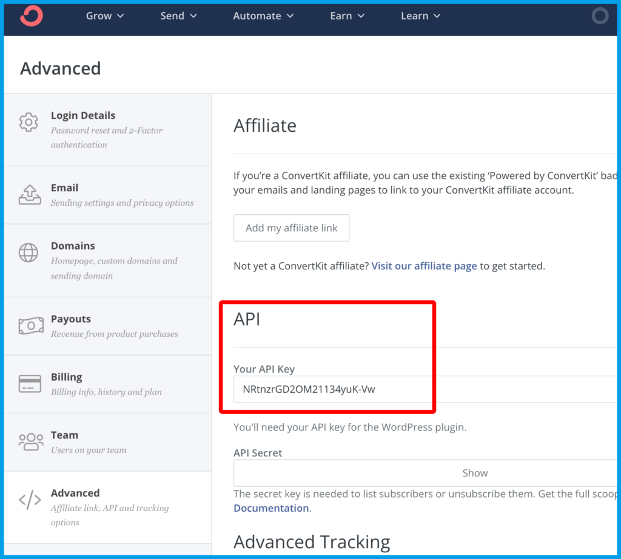Click the Team people icon

(30, 442)
